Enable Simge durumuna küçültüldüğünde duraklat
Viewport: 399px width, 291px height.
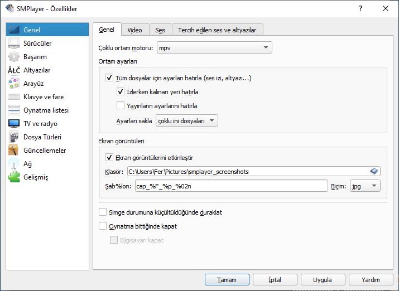[103, 212]
